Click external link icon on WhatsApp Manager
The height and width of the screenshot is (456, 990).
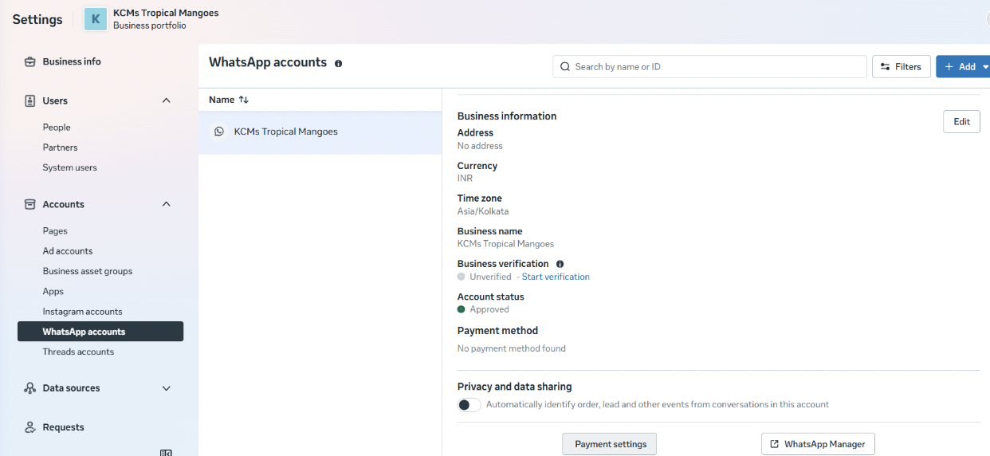(x=775, y=444)
